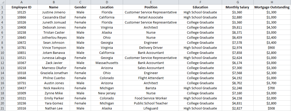Screen dimensions: 291x111
Task: Select the "Nathan Lee" name cell
Action: tap(54, 108)
